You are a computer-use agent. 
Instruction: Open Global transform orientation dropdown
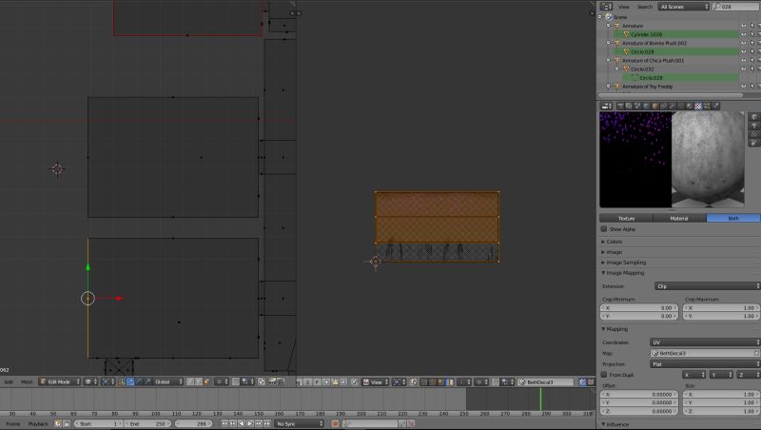(x=168, y=381)
